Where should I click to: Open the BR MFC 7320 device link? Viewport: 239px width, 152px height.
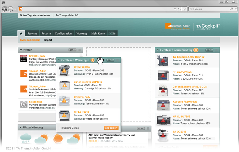(82, 97)
